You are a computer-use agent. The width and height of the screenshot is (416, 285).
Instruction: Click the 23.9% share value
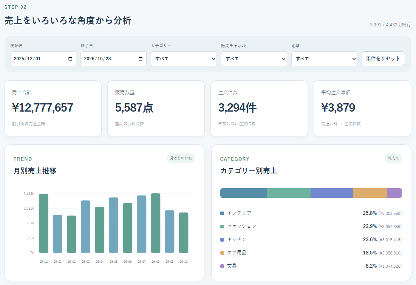(x=370, y=226)
